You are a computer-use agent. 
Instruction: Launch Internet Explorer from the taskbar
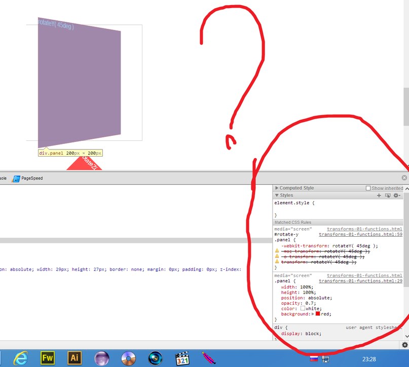pos(20,358)
